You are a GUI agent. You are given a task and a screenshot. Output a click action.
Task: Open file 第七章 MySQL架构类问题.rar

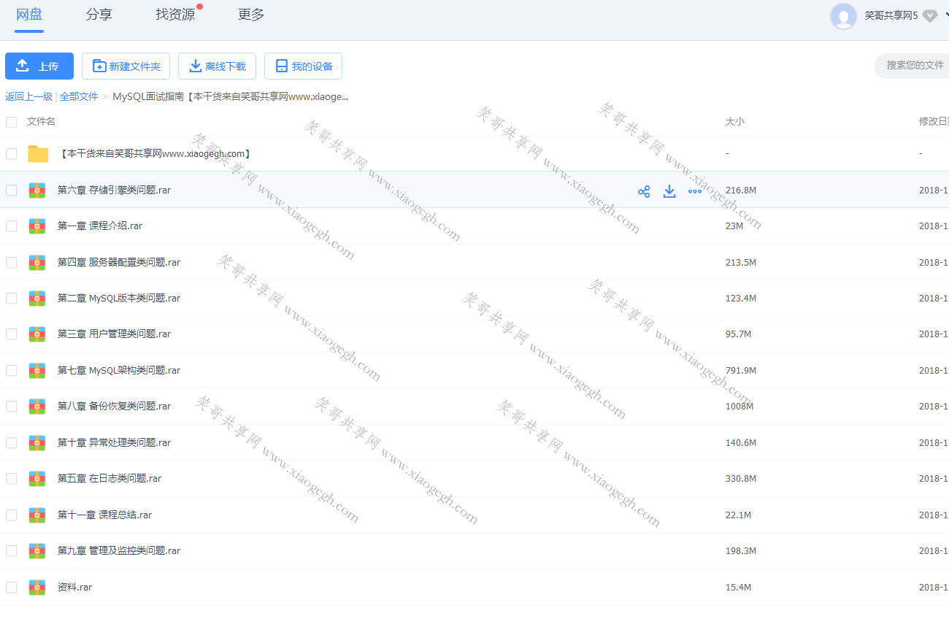(x=119, y=371)
